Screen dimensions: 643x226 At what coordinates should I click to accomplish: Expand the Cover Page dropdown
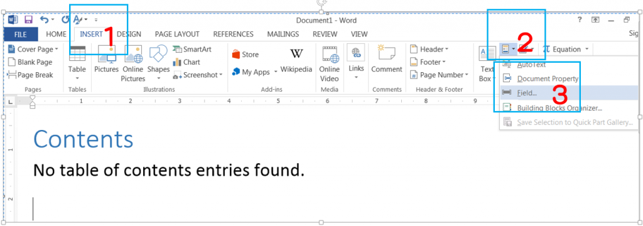coord(57,49)
